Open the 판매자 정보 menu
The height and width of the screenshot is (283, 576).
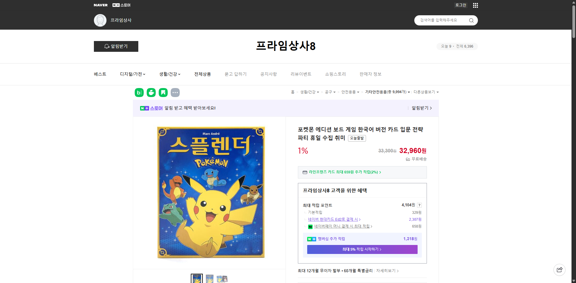click(x=370, y=74)
